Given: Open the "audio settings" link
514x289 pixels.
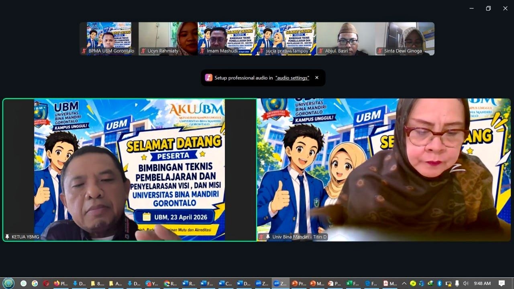Looking at the screenshot, I should tap(292, 78).
